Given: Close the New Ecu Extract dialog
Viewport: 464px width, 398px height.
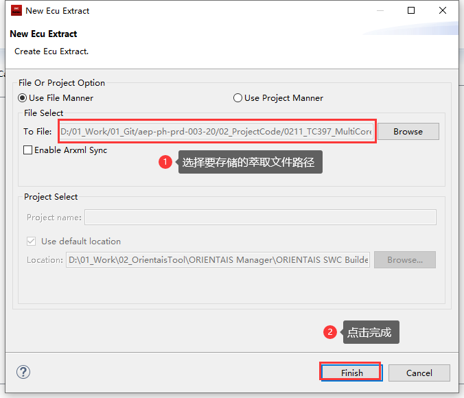Looking at the screenshot, I should (443, 10).
